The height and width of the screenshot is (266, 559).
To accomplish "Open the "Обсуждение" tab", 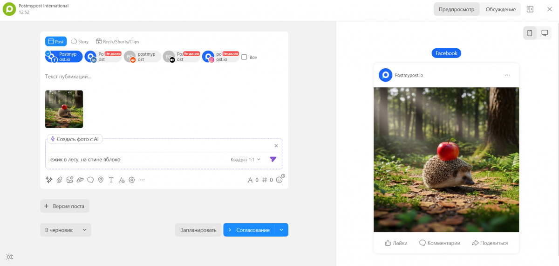I will tap(500, 9).
